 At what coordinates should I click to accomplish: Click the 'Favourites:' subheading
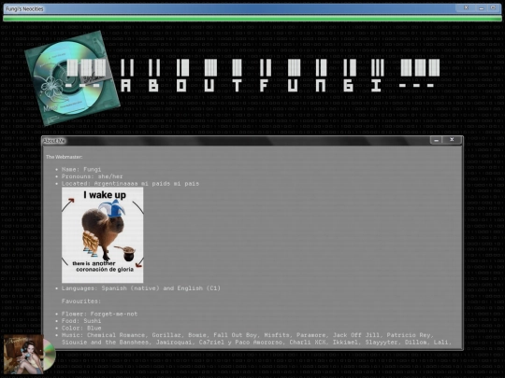[x=81, y=301]
